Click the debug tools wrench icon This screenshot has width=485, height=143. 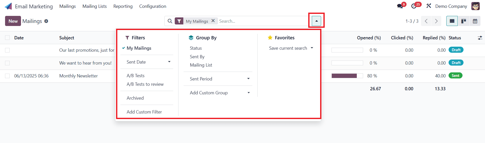(429, 6)
